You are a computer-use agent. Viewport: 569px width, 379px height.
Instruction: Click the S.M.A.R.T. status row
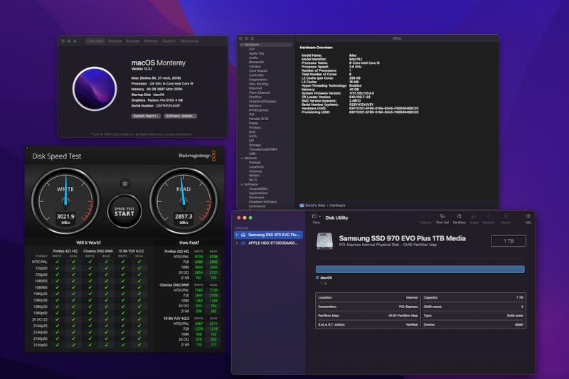pyautogui.click(x=368, y=324)
